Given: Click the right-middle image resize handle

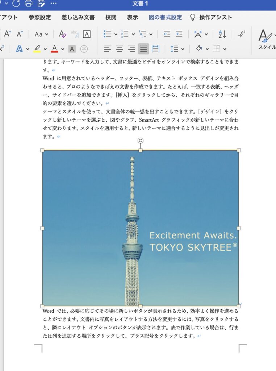Looking at the screenshot, I should [x=239, y=228].
